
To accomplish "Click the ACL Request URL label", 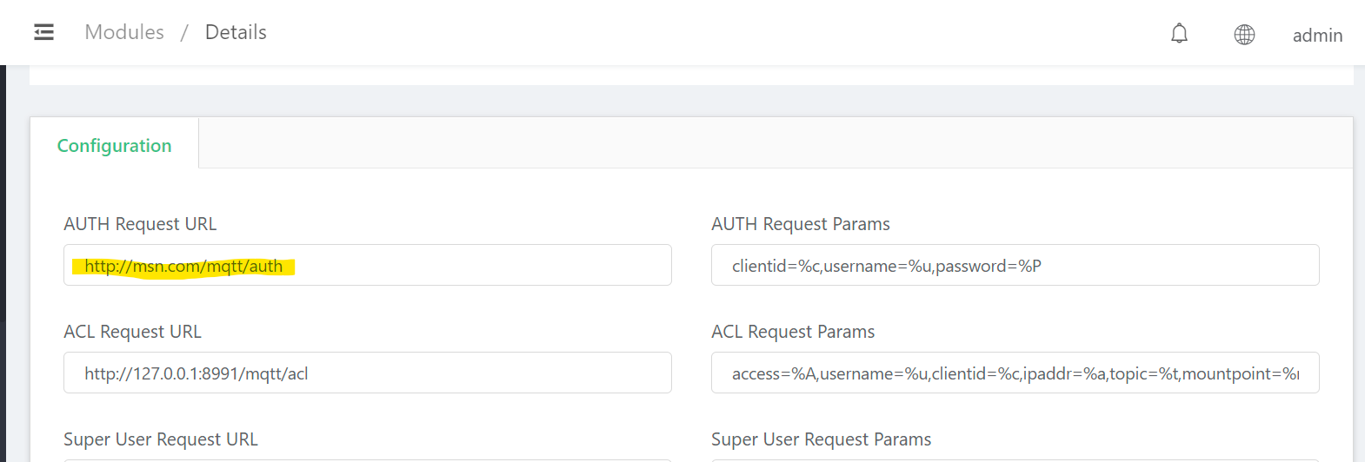I will (132, 332).
